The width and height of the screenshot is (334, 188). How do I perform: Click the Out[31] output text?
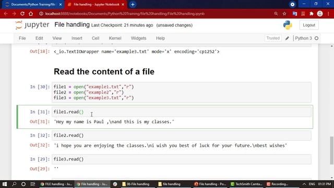point(114,122)
